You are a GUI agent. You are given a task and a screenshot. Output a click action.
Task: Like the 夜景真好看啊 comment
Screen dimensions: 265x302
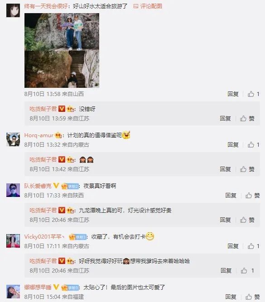pos(252,196)
